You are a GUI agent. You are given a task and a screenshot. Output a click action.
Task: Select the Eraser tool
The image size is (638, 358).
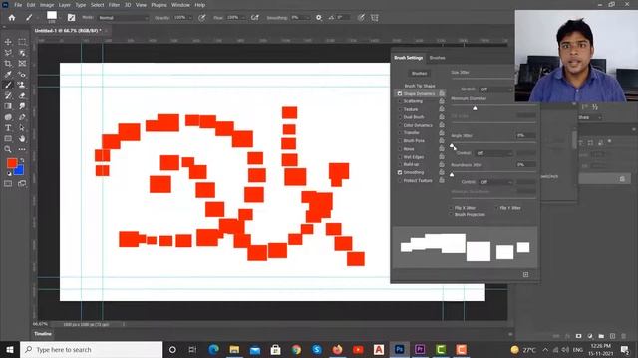coord(22,95)
